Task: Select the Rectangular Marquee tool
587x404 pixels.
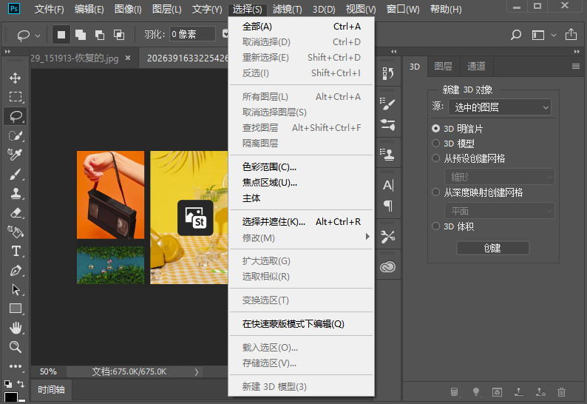Action: [16, 97]
